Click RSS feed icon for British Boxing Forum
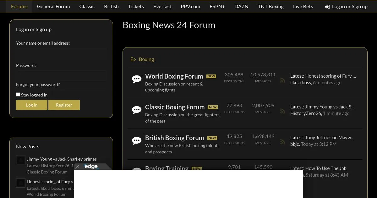The width and height of the screenshot is (377, 198). coord(283,142)
